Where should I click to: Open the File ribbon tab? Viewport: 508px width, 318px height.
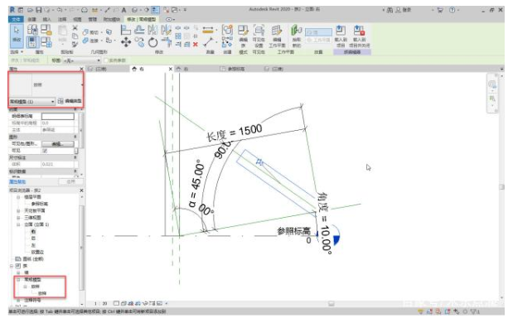pyautogui.click(x=16, y=19)
